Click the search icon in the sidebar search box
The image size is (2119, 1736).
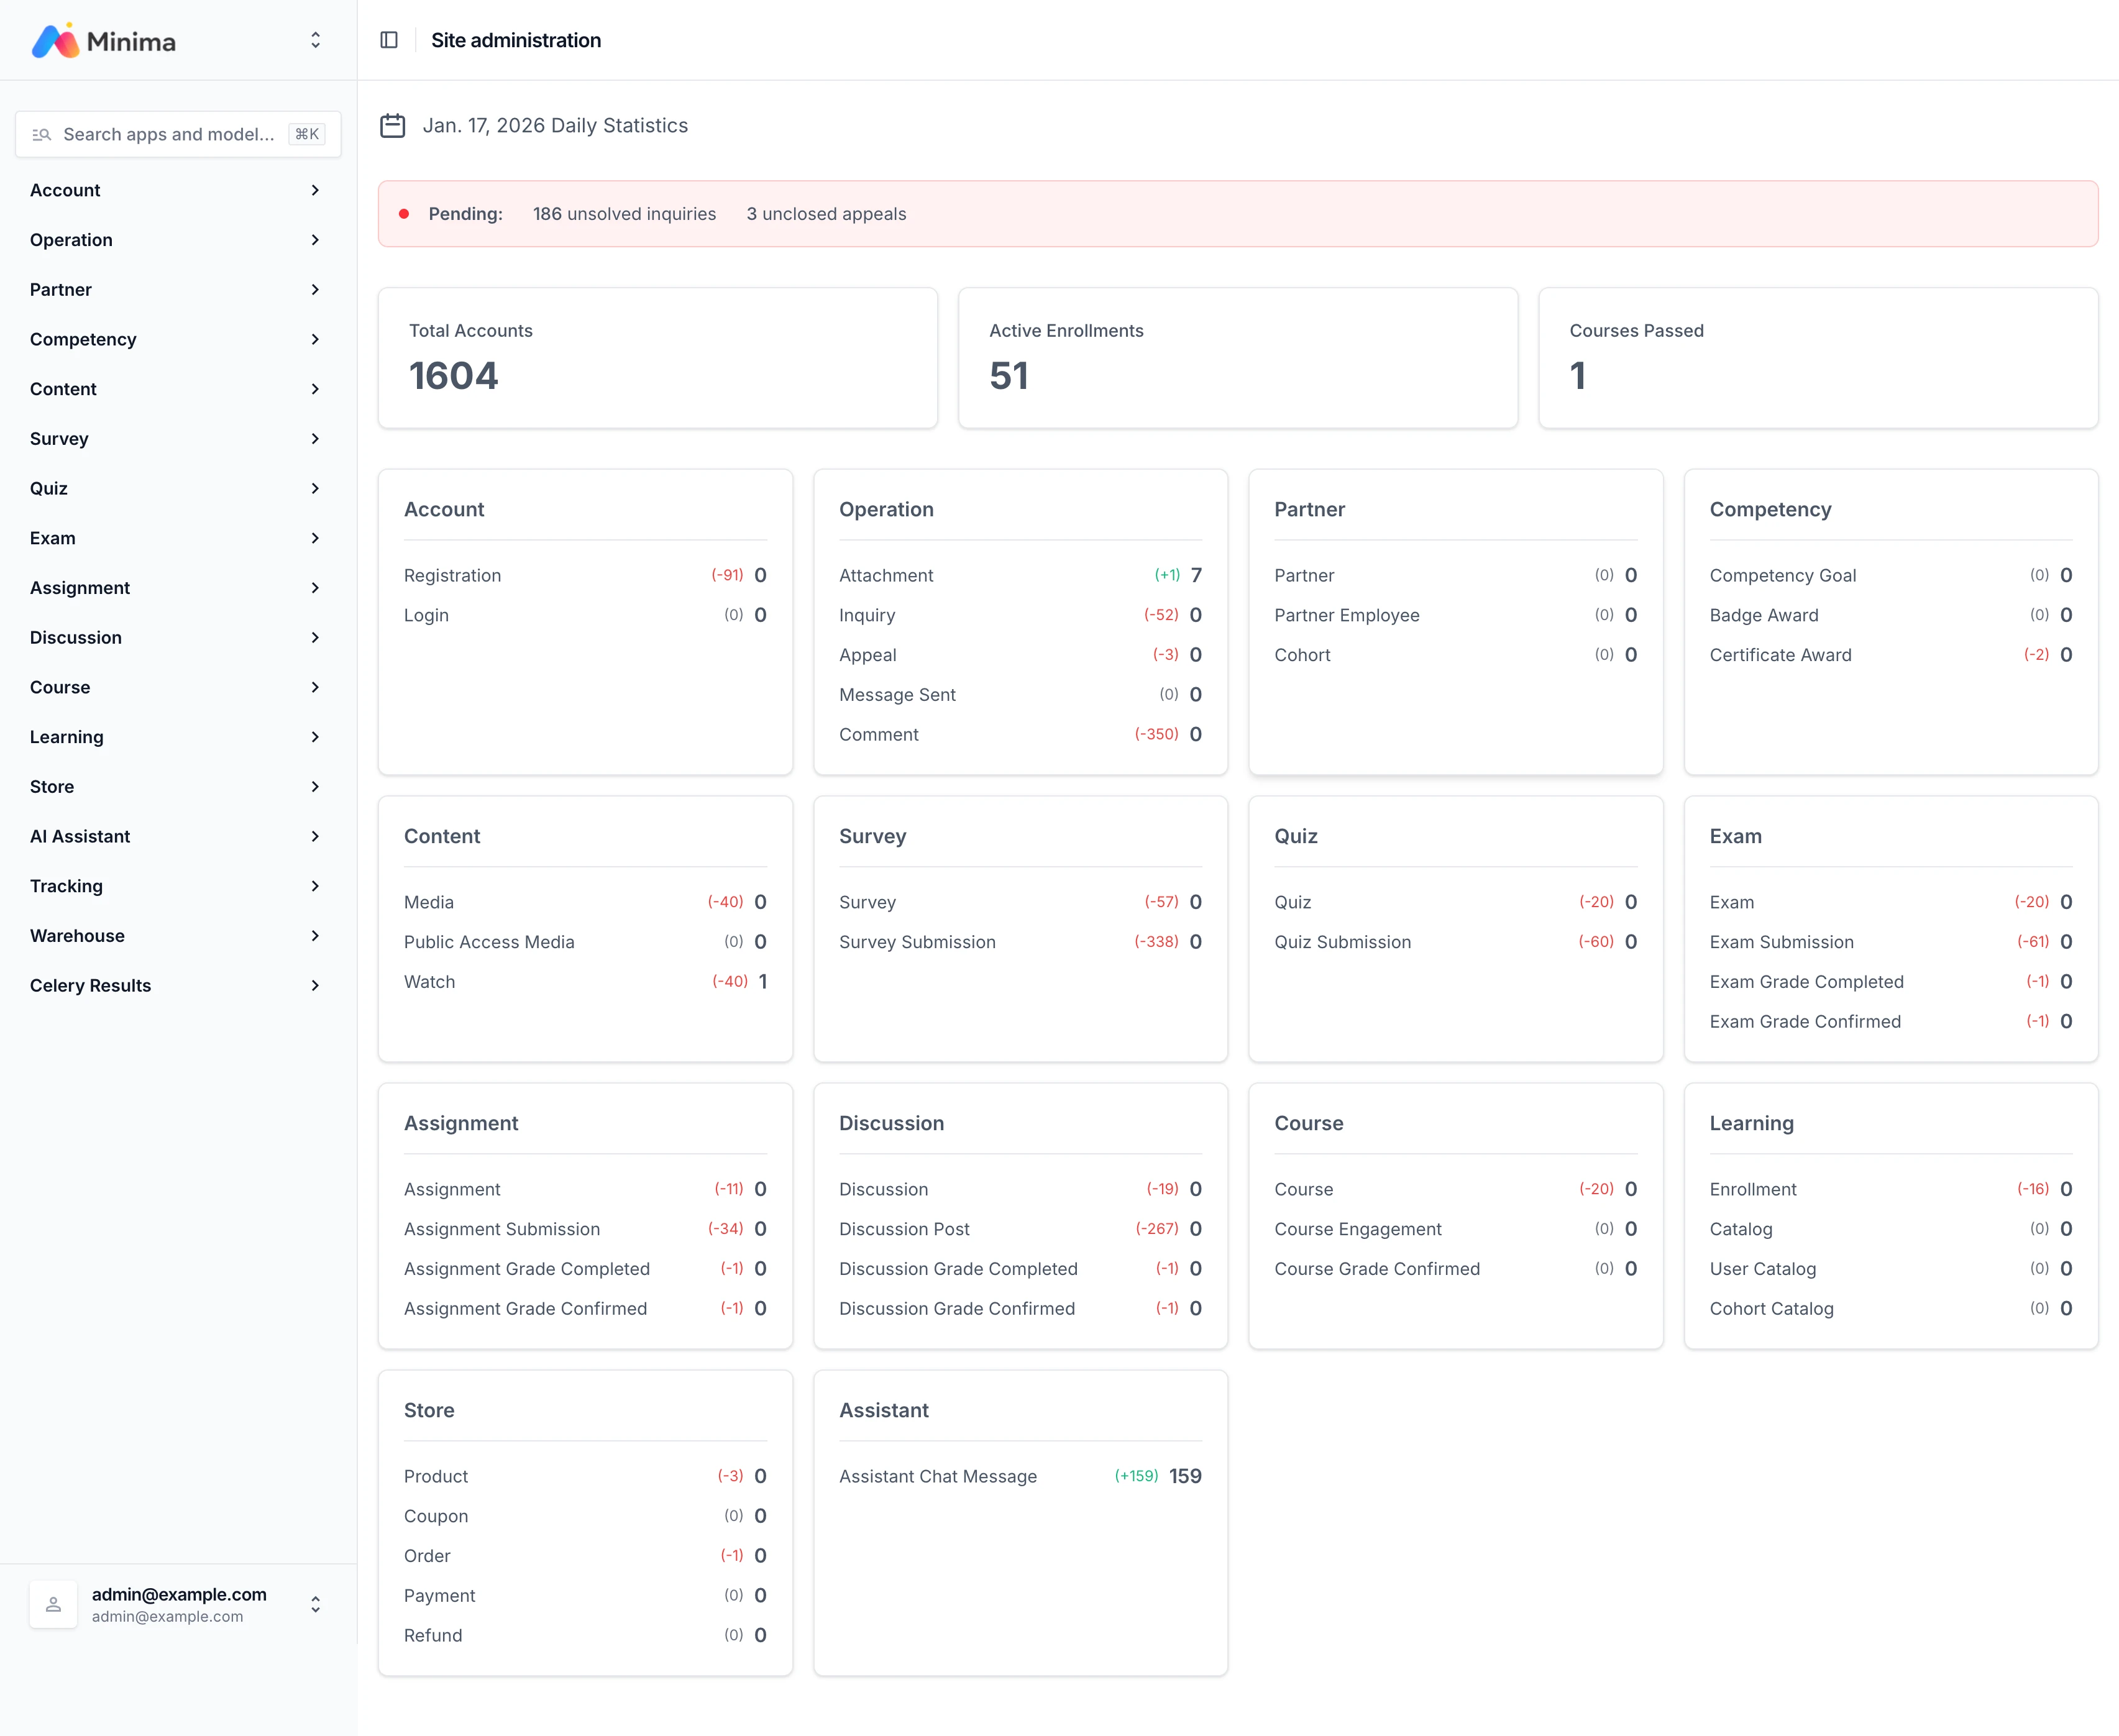click(x=41, y=135)
